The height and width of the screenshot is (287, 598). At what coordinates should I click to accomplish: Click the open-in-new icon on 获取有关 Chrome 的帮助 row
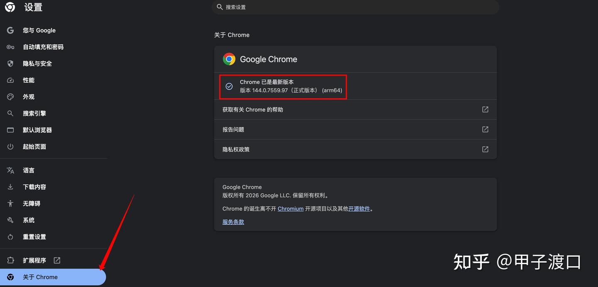click(x=485, y=109)
